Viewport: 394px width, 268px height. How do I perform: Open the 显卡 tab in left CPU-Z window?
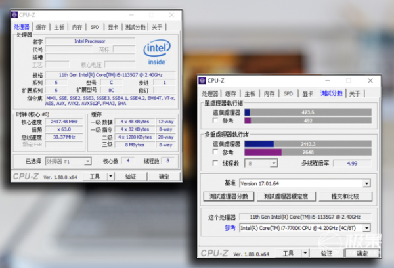pyautogui.click(x=113, y=27)
